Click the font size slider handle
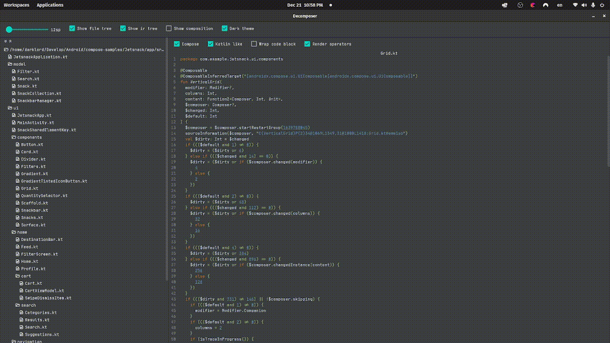This screenshot has width=610, height=343. tap(9, 30)
